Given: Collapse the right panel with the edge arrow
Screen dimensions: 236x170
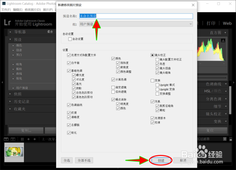Looking at the screenshot, I should (x=234, y=82).
